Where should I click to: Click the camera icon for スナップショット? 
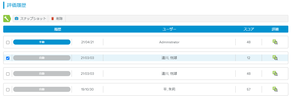coord(16,18)
